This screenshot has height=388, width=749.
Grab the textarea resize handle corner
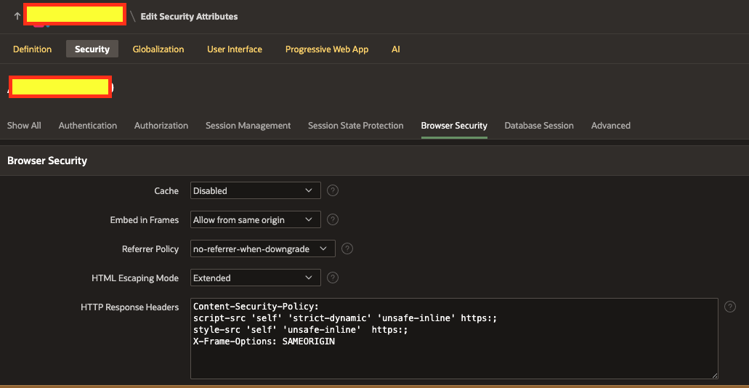point(715,376)
